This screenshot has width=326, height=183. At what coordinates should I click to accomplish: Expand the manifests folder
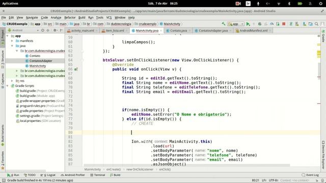[12, 41]
